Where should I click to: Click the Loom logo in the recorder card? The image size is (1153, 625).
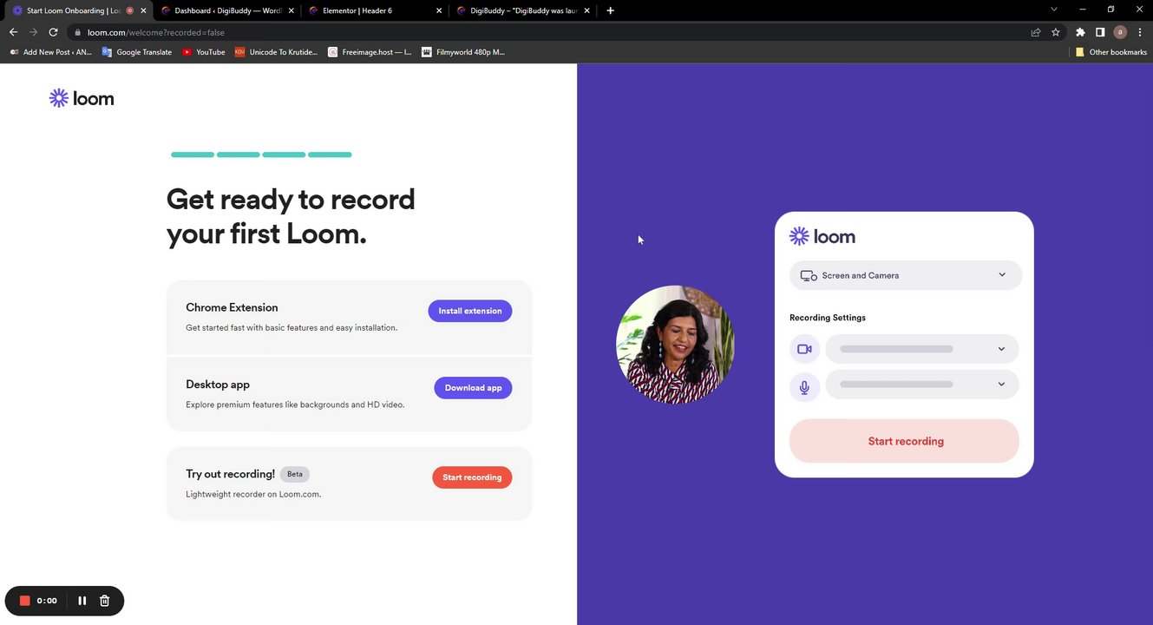pos(822,236)
